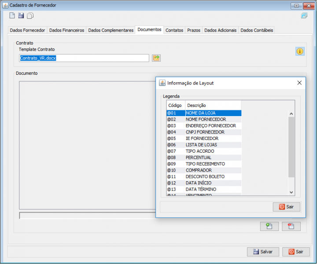Click the legend scrollbar down arrow

[x=291, y=192]
